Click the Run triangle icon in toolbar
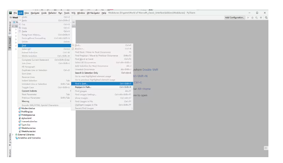Image resolution: width=283 pixels, height=163 pixels. 248,18
